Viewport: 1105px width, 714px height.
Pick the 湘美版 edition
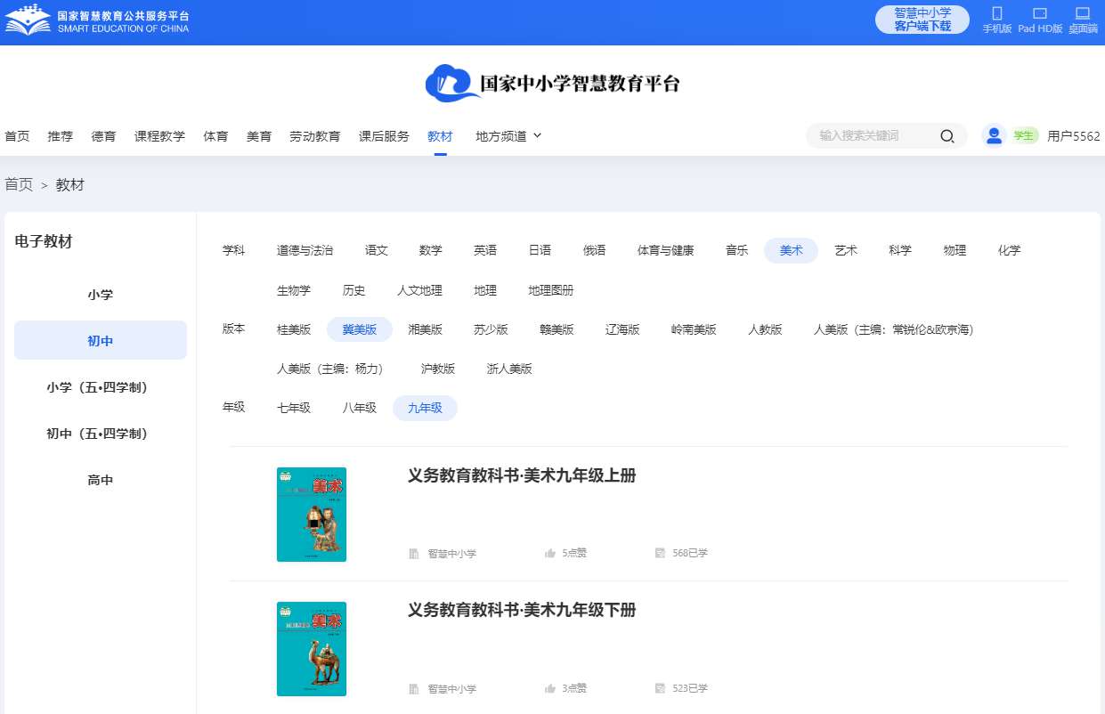425,329
